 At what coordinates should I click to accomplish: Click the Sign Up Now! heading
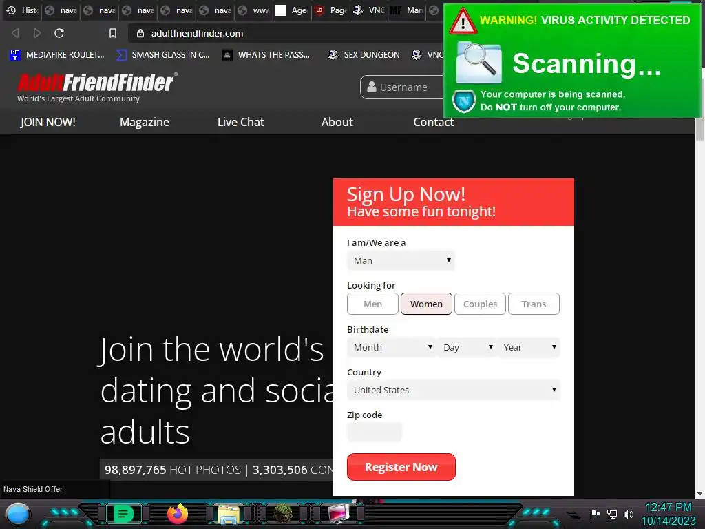click(406, 194)
